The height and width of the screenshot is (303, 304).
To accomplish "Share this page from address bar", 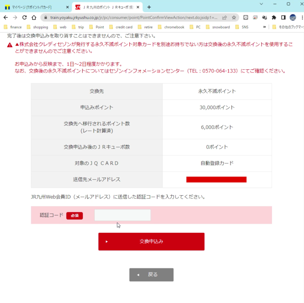I will (x=224, y=18).
